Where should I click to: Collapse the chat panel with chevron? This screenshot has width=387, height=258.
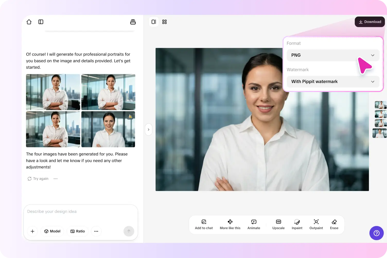click(x=148, y=130)
